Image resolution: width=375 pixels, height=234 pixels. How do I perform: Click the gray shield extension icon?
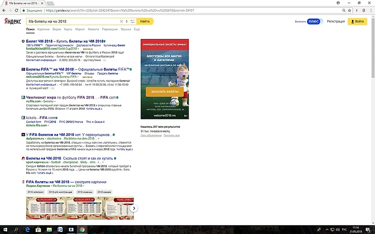pyautogui.click(x=364, y=10)
